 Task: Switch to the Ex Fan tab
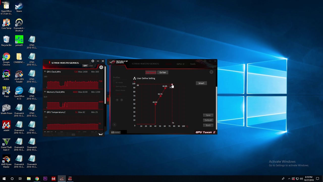163,72
